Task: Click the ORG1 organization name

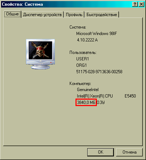Action: tap(82, 65)
